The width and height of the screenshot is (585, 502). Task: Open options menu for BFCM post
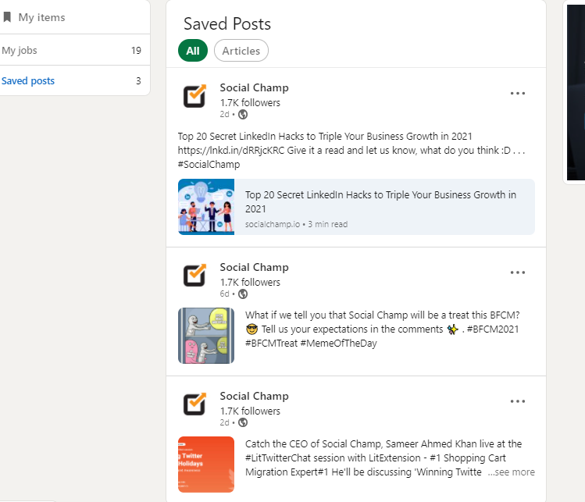[518, 272]
